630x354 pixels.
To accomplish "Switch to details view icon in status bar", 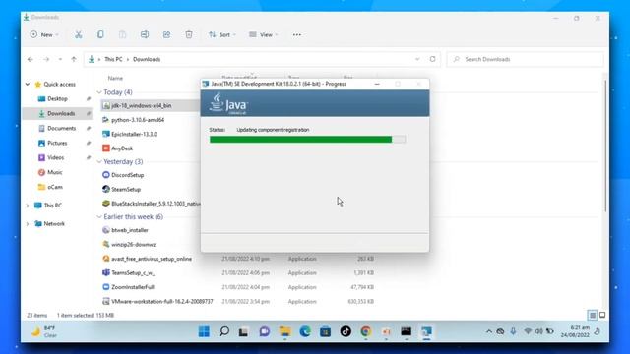I will tap(593, 315).
